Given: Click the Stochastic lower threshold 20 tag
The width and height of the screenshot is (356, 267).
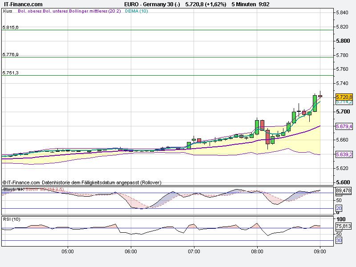Looking at the screenshot, I should click(x=339, y=208).
